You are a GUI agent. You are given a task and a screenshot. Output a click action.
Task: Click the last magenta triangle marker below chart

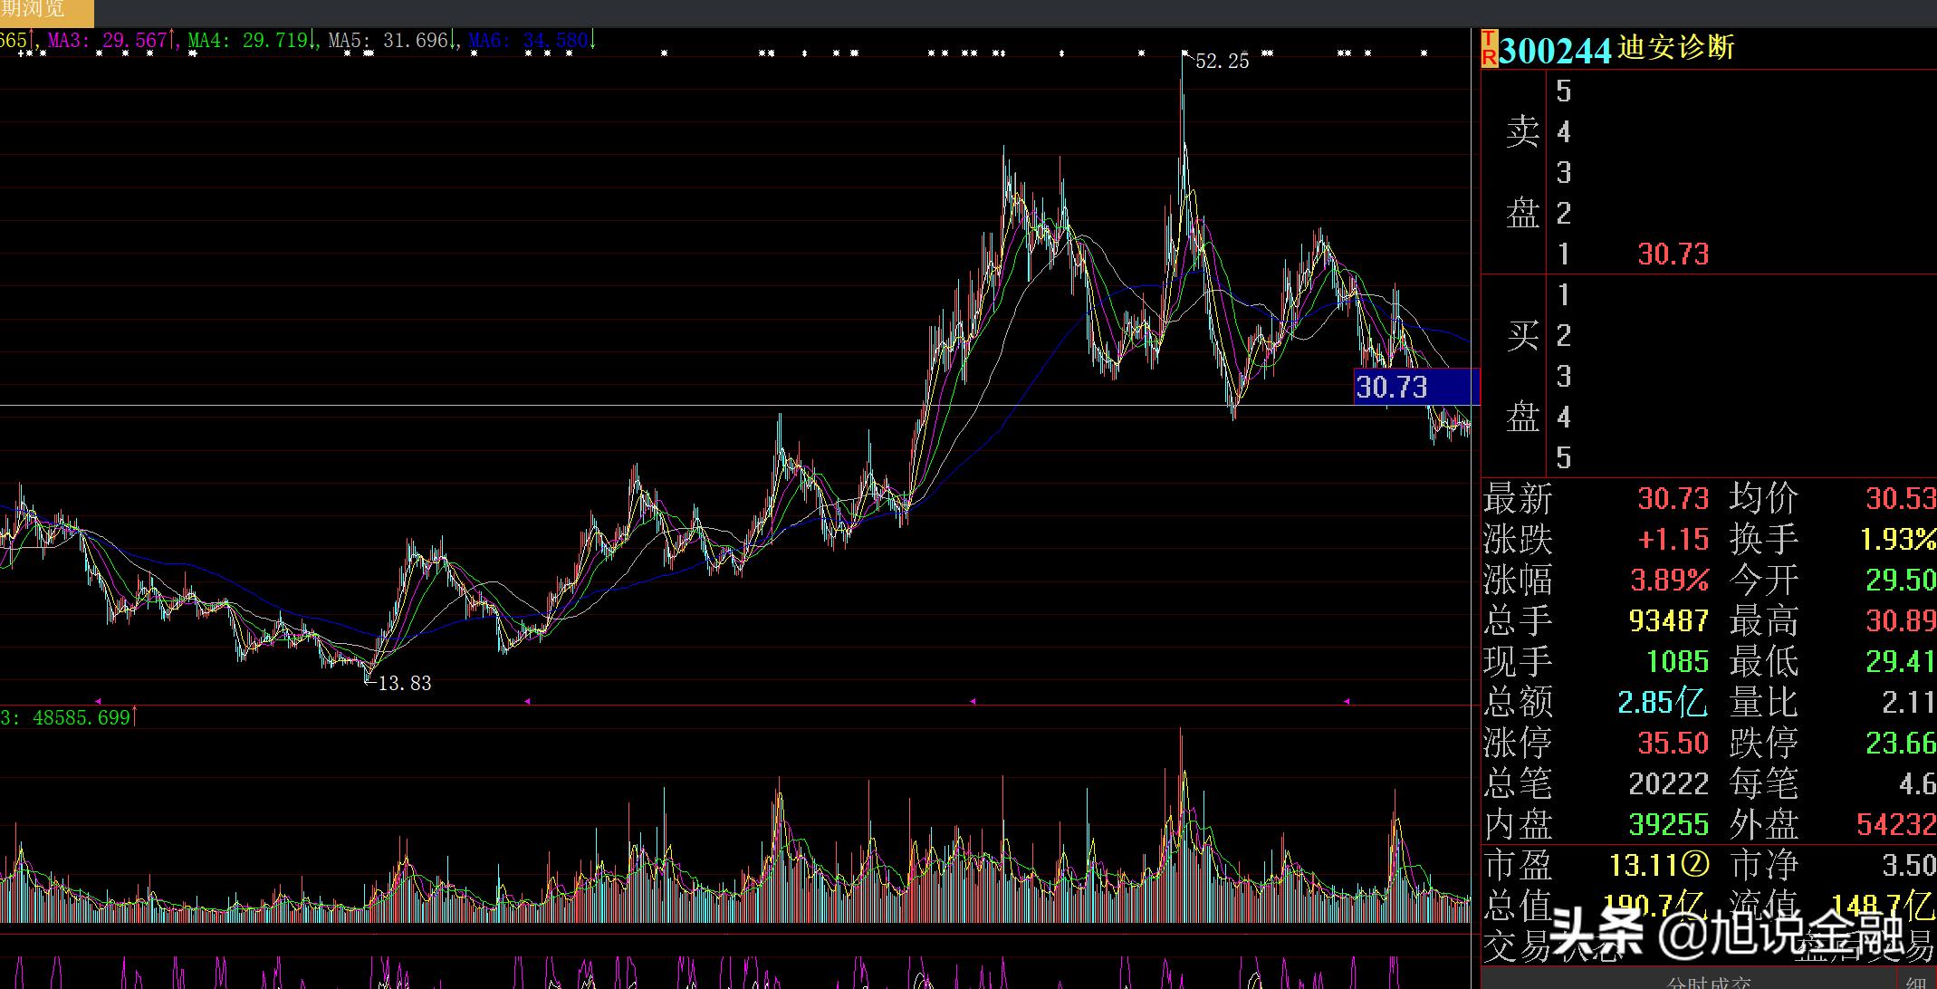pyautogui.click(x=1347, y=700)
